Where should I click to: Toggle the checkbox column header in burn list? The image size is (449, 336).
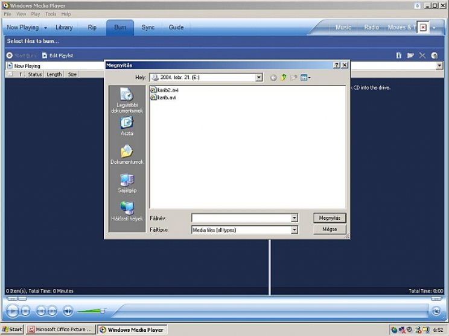click(10, 74)
